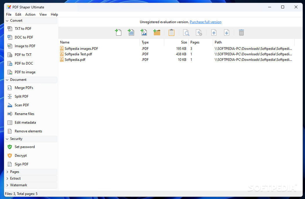The height and width of the screenshot is (199, 305).
Task: Choose the PDF to image converter
Action: (31, 72)
